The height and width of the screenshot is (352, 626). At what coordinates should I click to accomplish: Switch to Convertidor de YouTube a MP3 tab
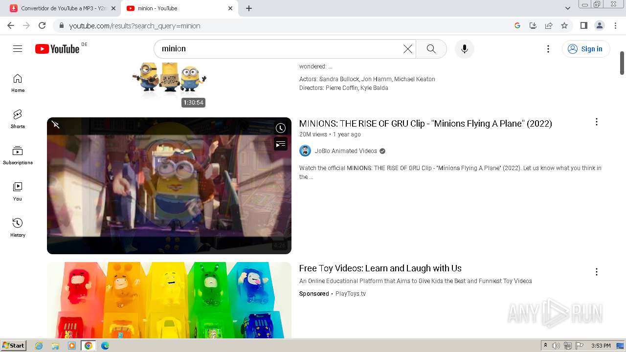pos(64,8)
